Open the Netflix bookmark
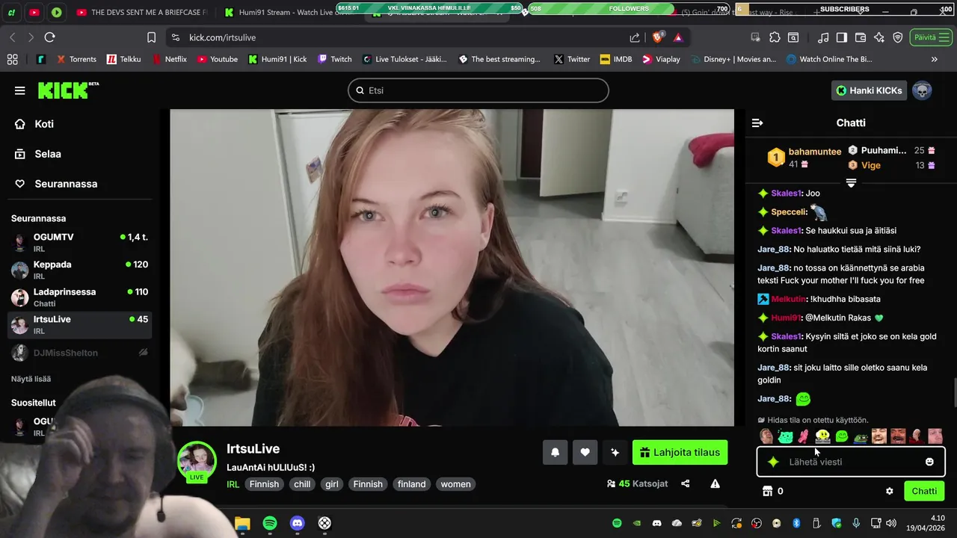The width and height of the screenshot is (957, 538). click(169, 59)
